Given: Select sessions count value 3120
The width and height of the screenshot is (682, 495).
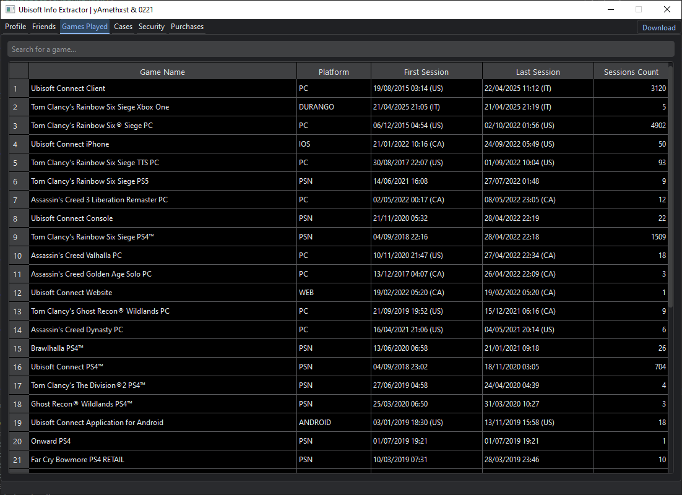Looking at the screenshot, I should tap(631, 88).
